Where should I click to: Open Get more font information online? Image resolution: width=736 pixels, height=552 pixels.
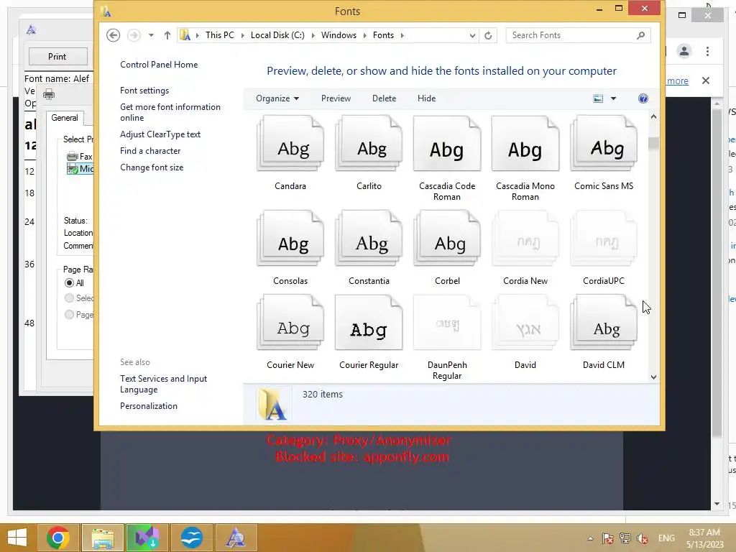[x=170, y=112]
